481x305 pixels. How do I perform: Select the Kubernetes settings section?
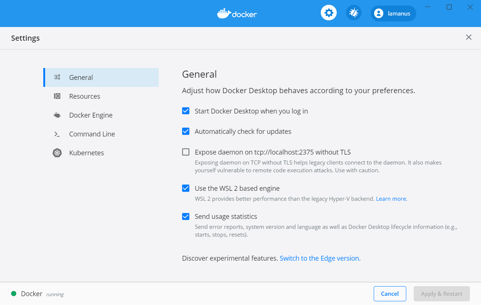[x=87, y=153]
